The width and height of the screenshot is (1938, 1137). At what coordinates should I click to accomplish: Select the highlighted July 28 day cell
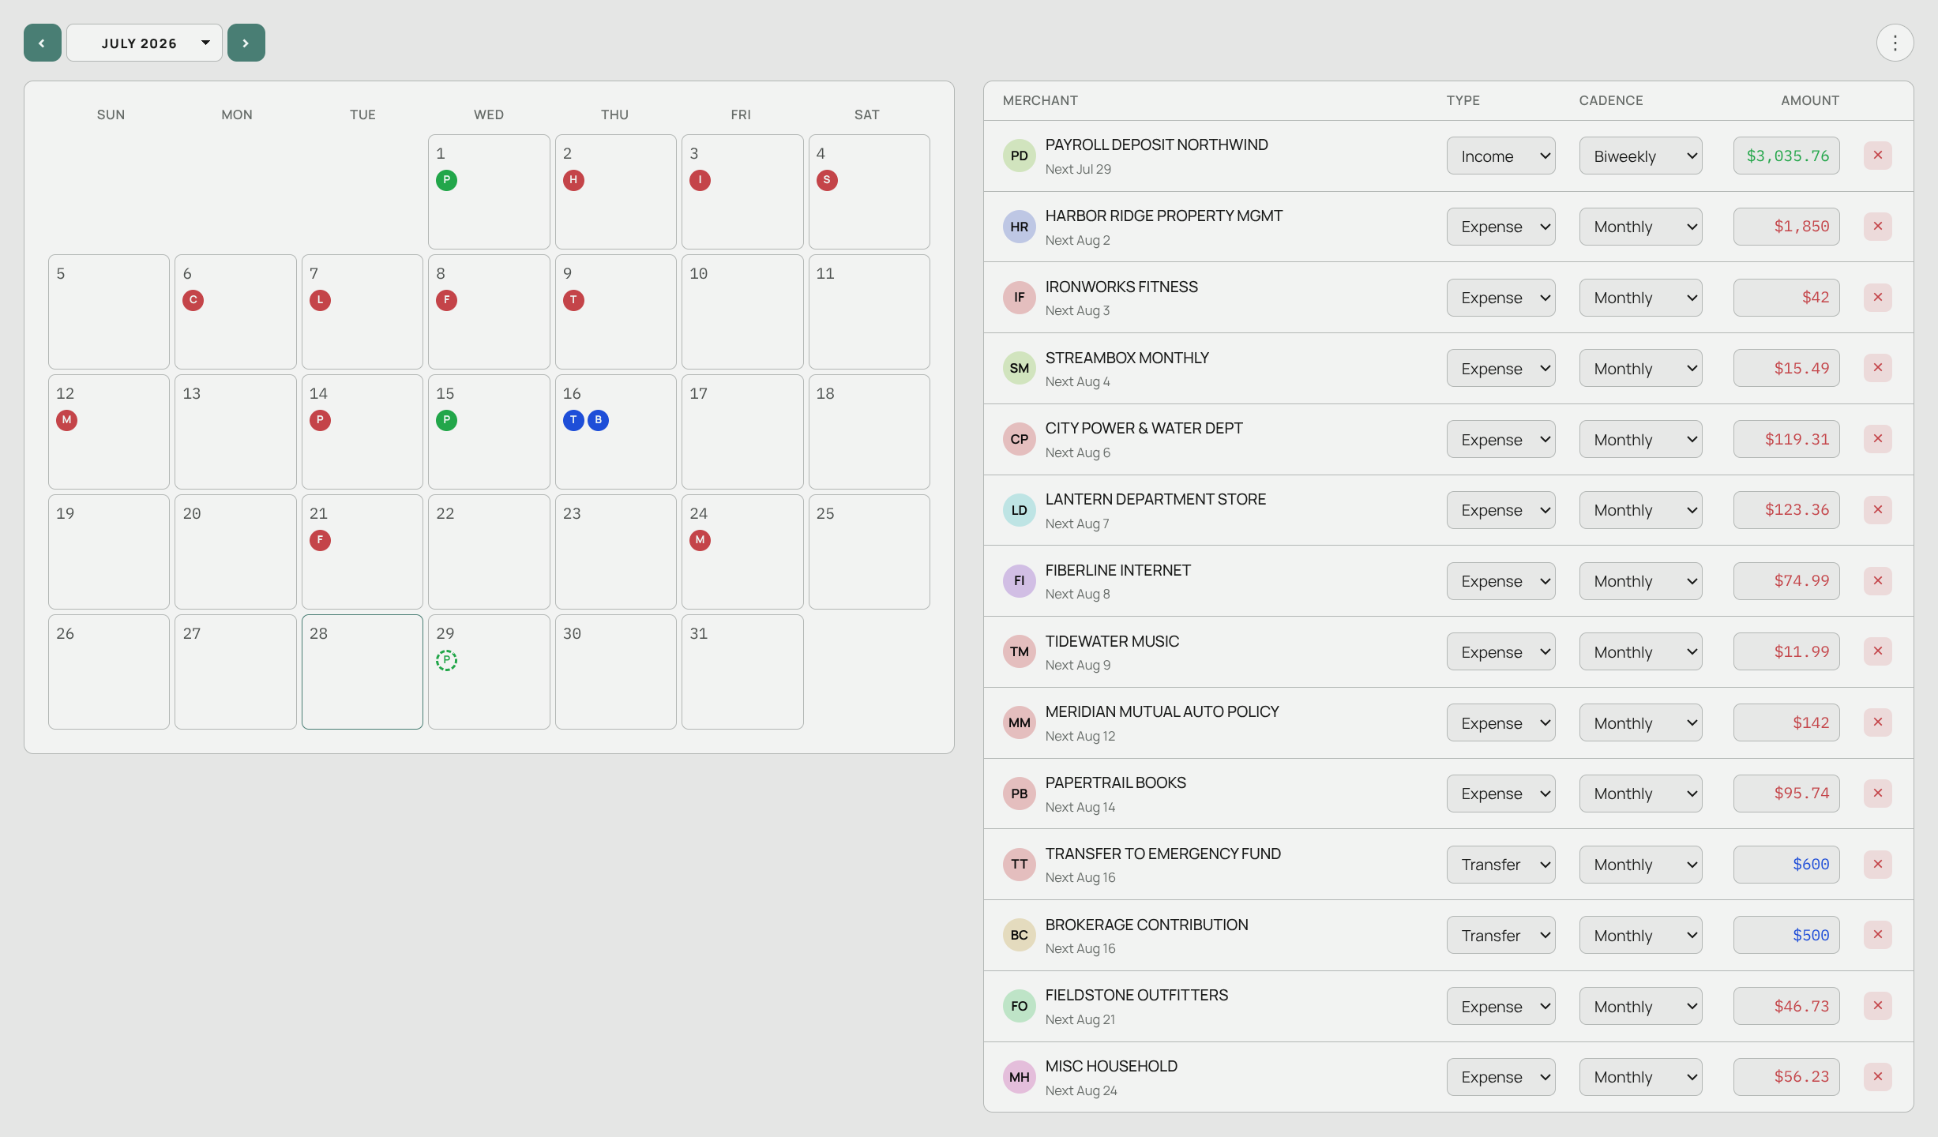click(x=362, y=672)
